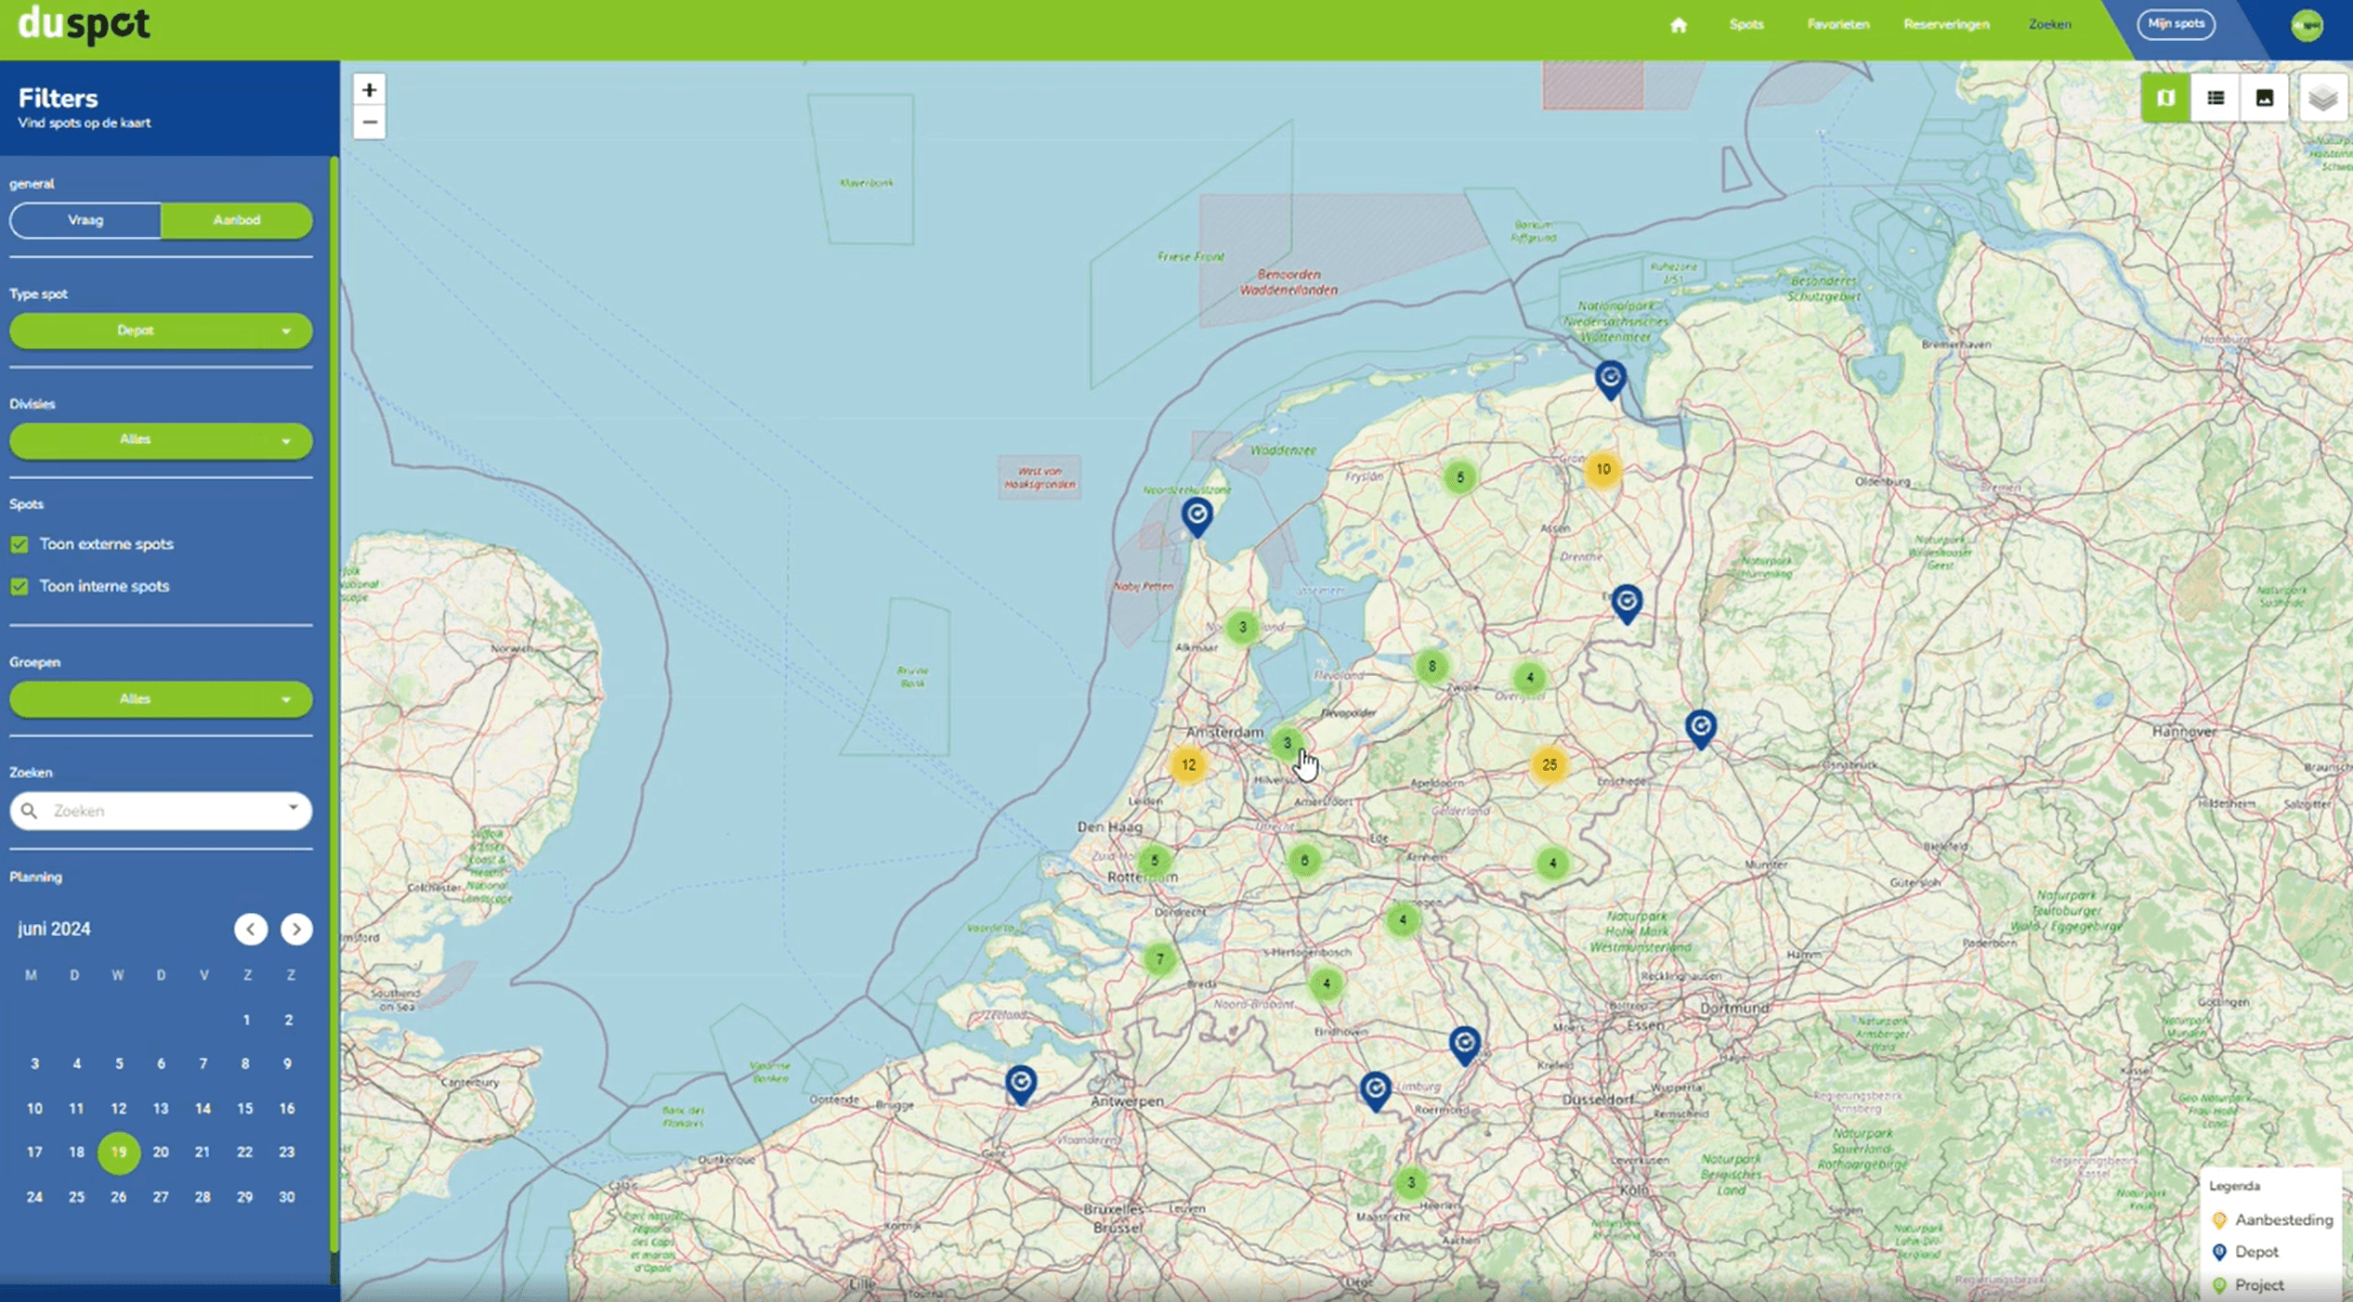The width and height of the screenshot is (2353, 1302).
Task: Expand the Groepen Alles dropdown
Action: [x=161, y=699]
